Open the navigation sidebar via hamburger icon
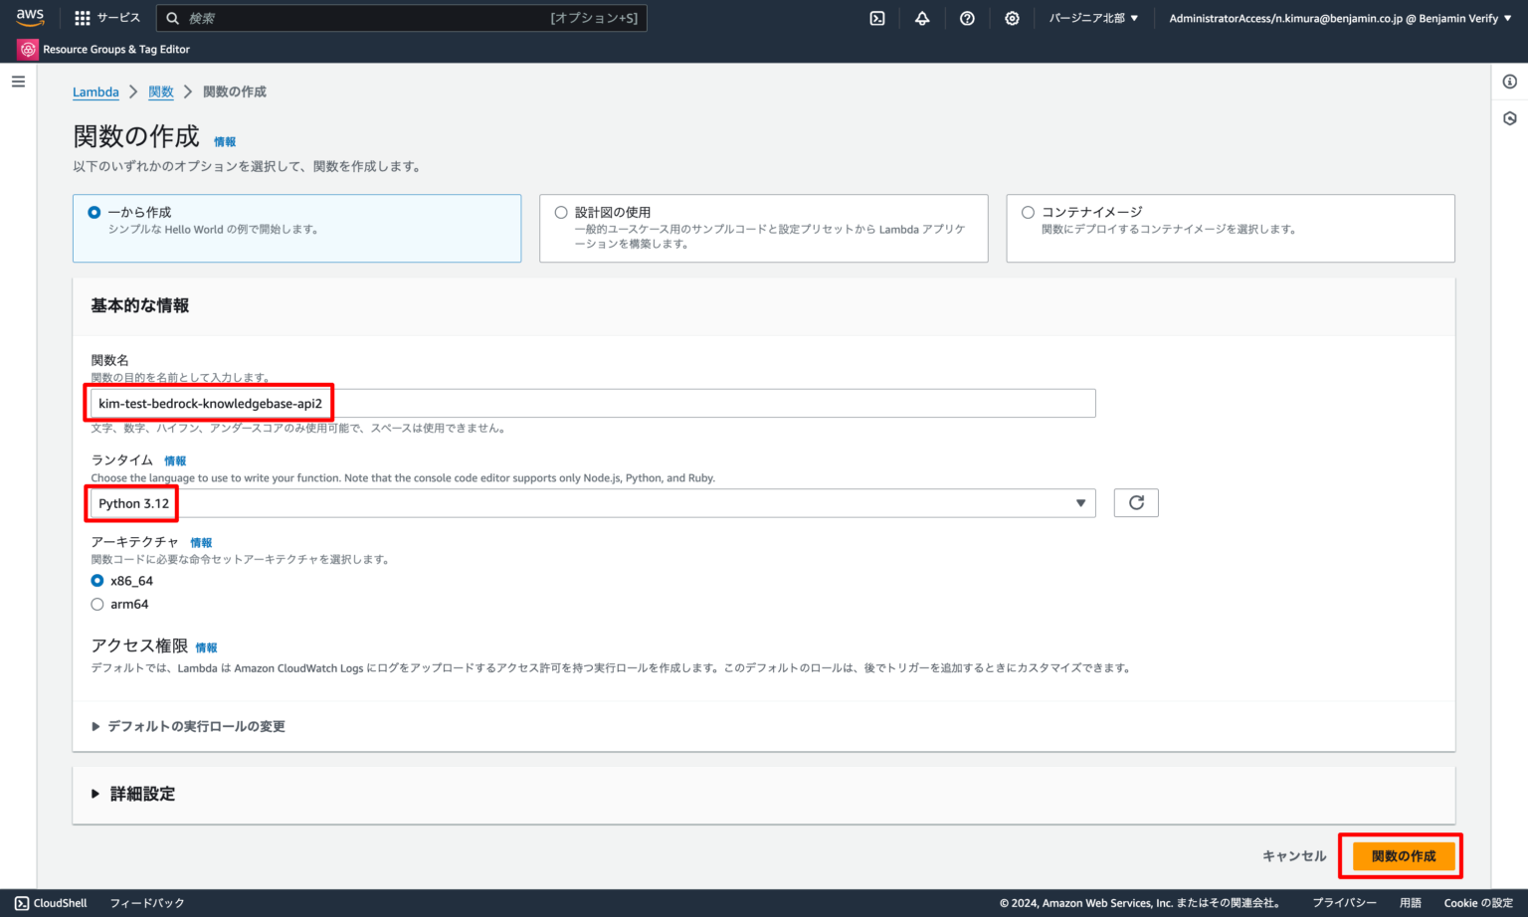The height and width of the screenshot is (917, 1528). coord(18,81)
